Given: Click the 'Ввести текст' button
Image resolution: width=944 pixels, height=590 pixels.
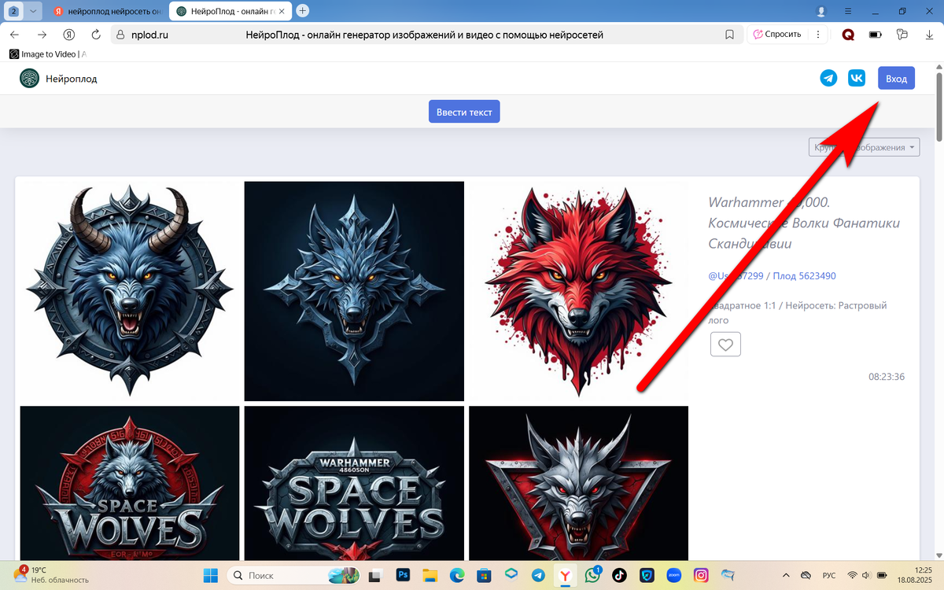Looking at the screenshot, I should pyautogui.click(x=464, y=112).
